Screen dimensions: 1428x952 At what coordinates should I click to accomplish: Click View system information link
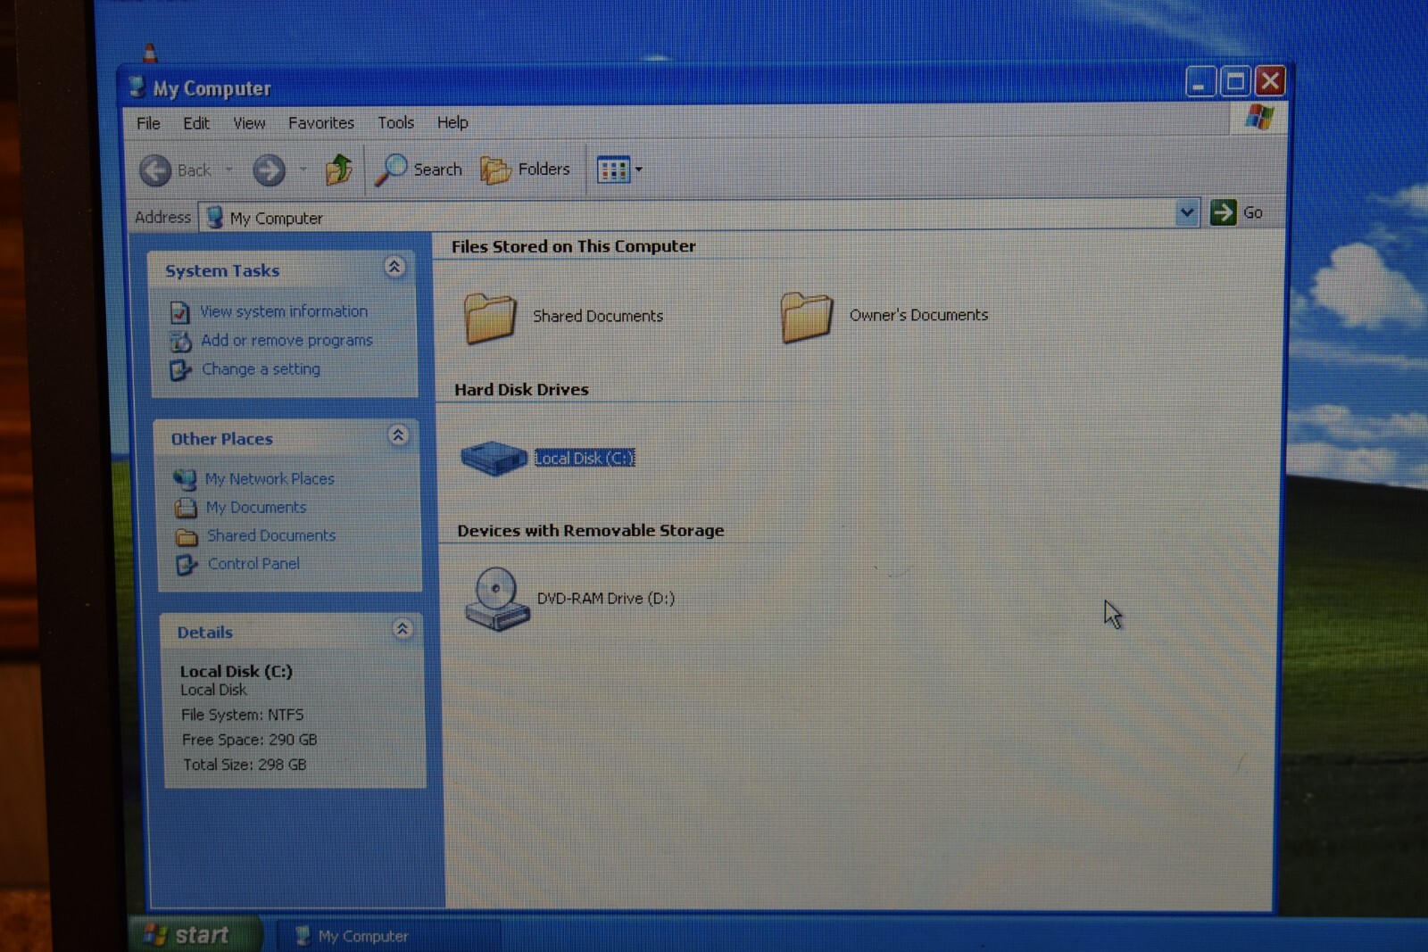(x=284, y=311)
